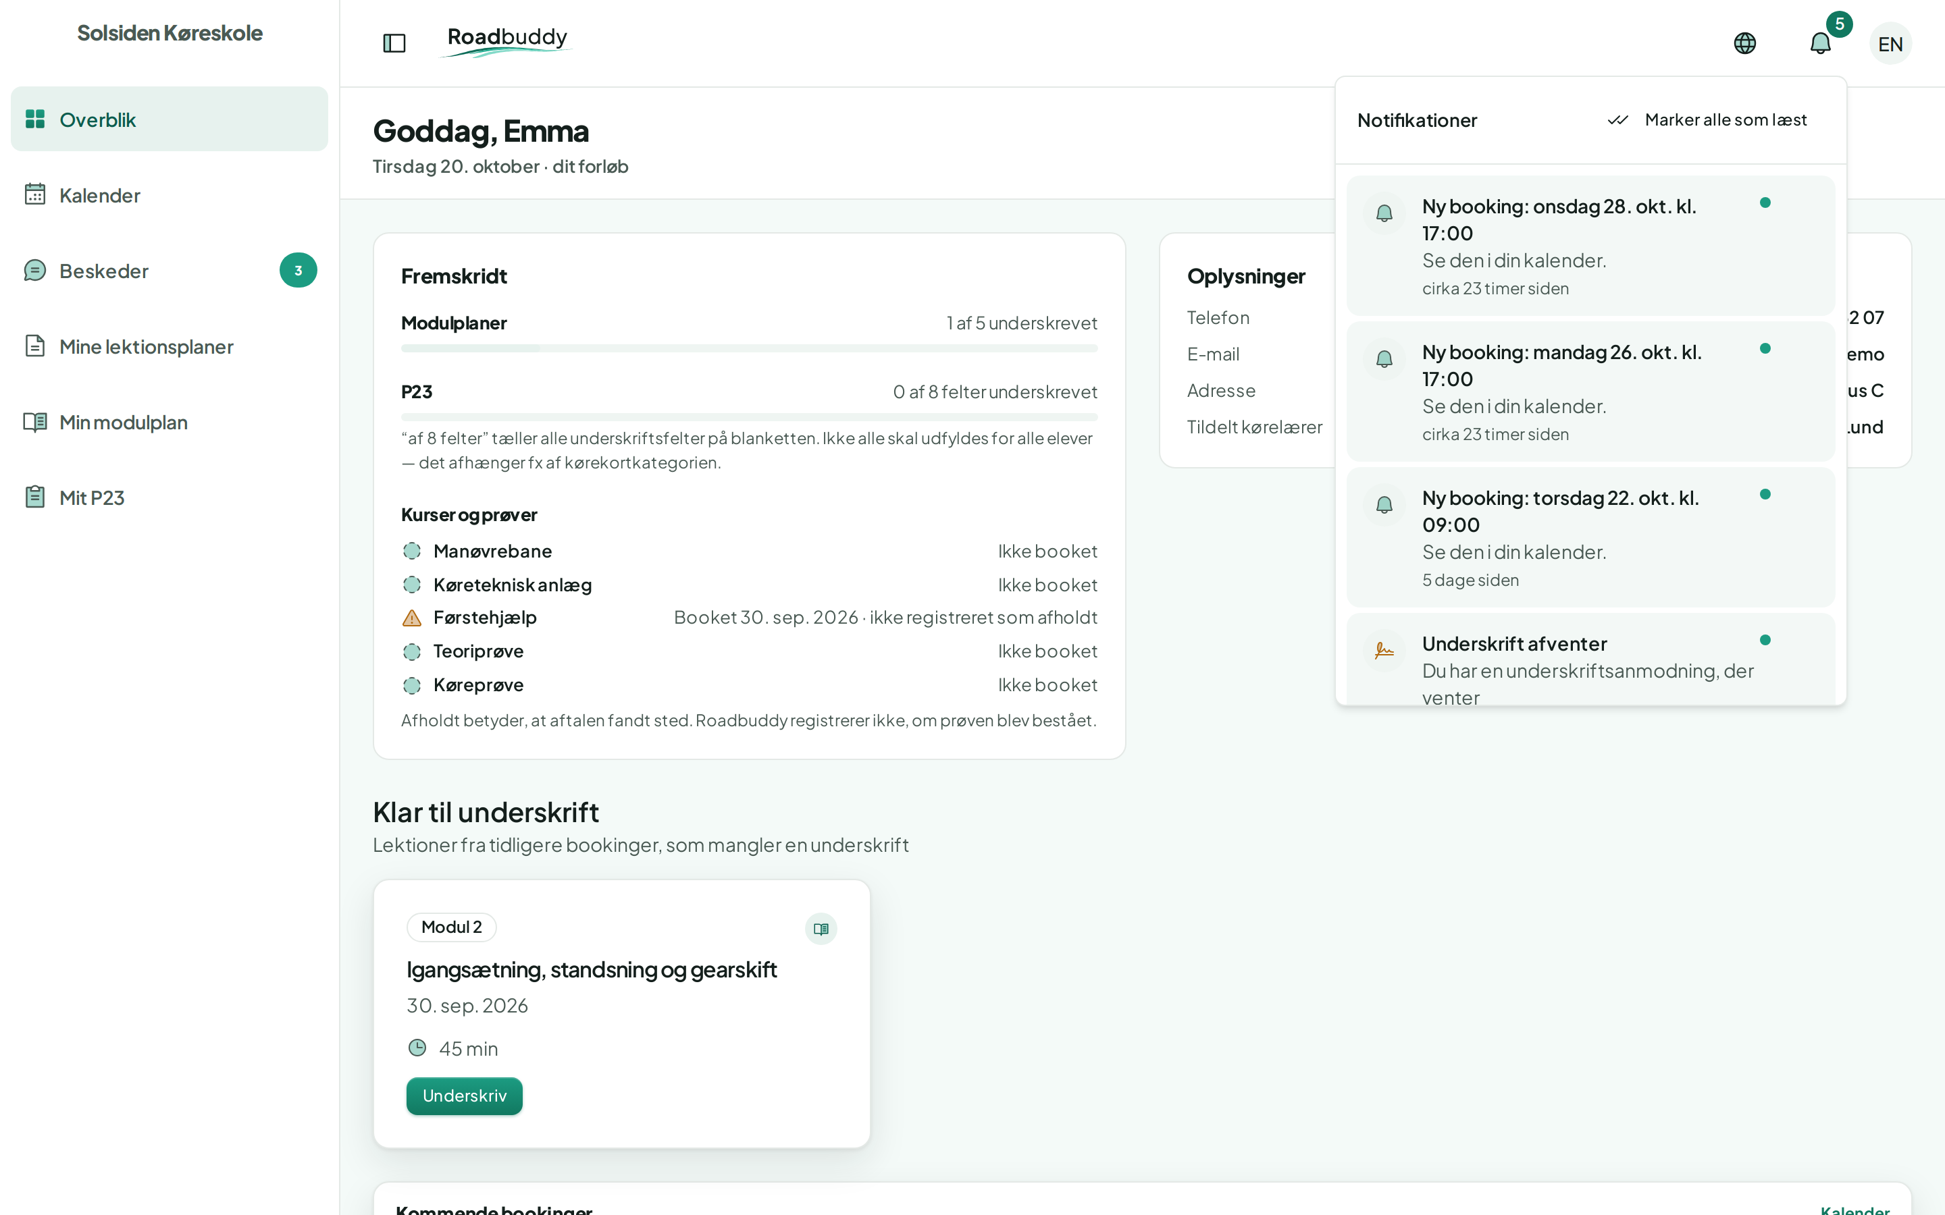Open Overblik in the sidebar

pos(170,119)
